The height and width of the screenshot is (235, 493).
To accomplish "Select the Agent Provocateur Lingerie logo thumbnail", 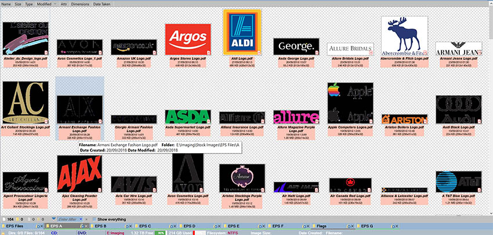I will (x=26, y=182).
